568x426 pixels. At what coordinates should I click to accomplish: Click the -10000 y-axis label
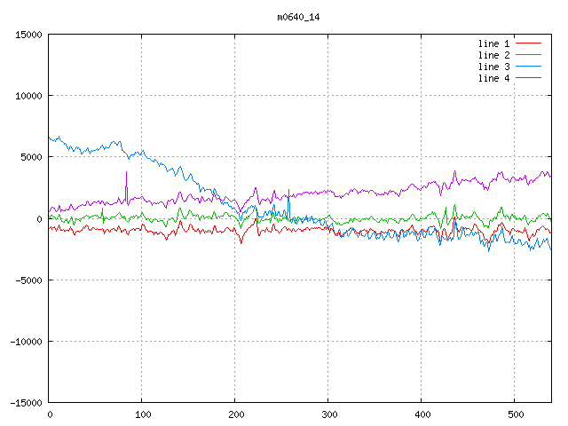[25, 341]
